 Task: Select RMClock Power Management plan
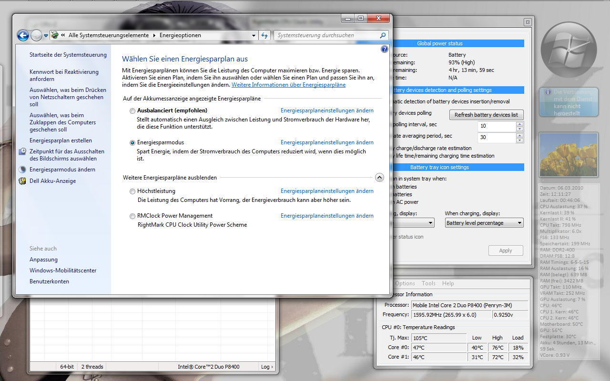[x=132, y=216]
